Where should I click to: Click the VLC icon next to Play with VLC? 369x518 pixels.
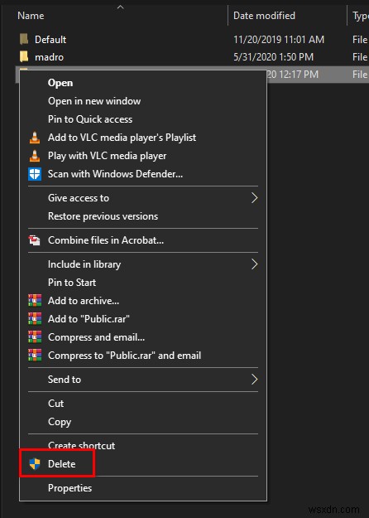point(35,156)
